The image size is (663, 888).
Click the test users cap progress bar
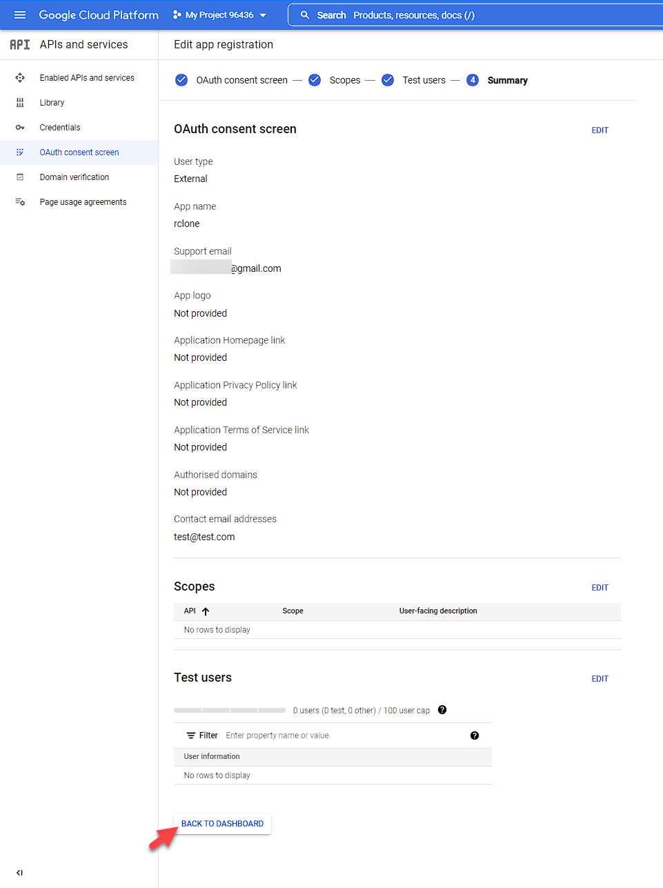click(230, 710)
